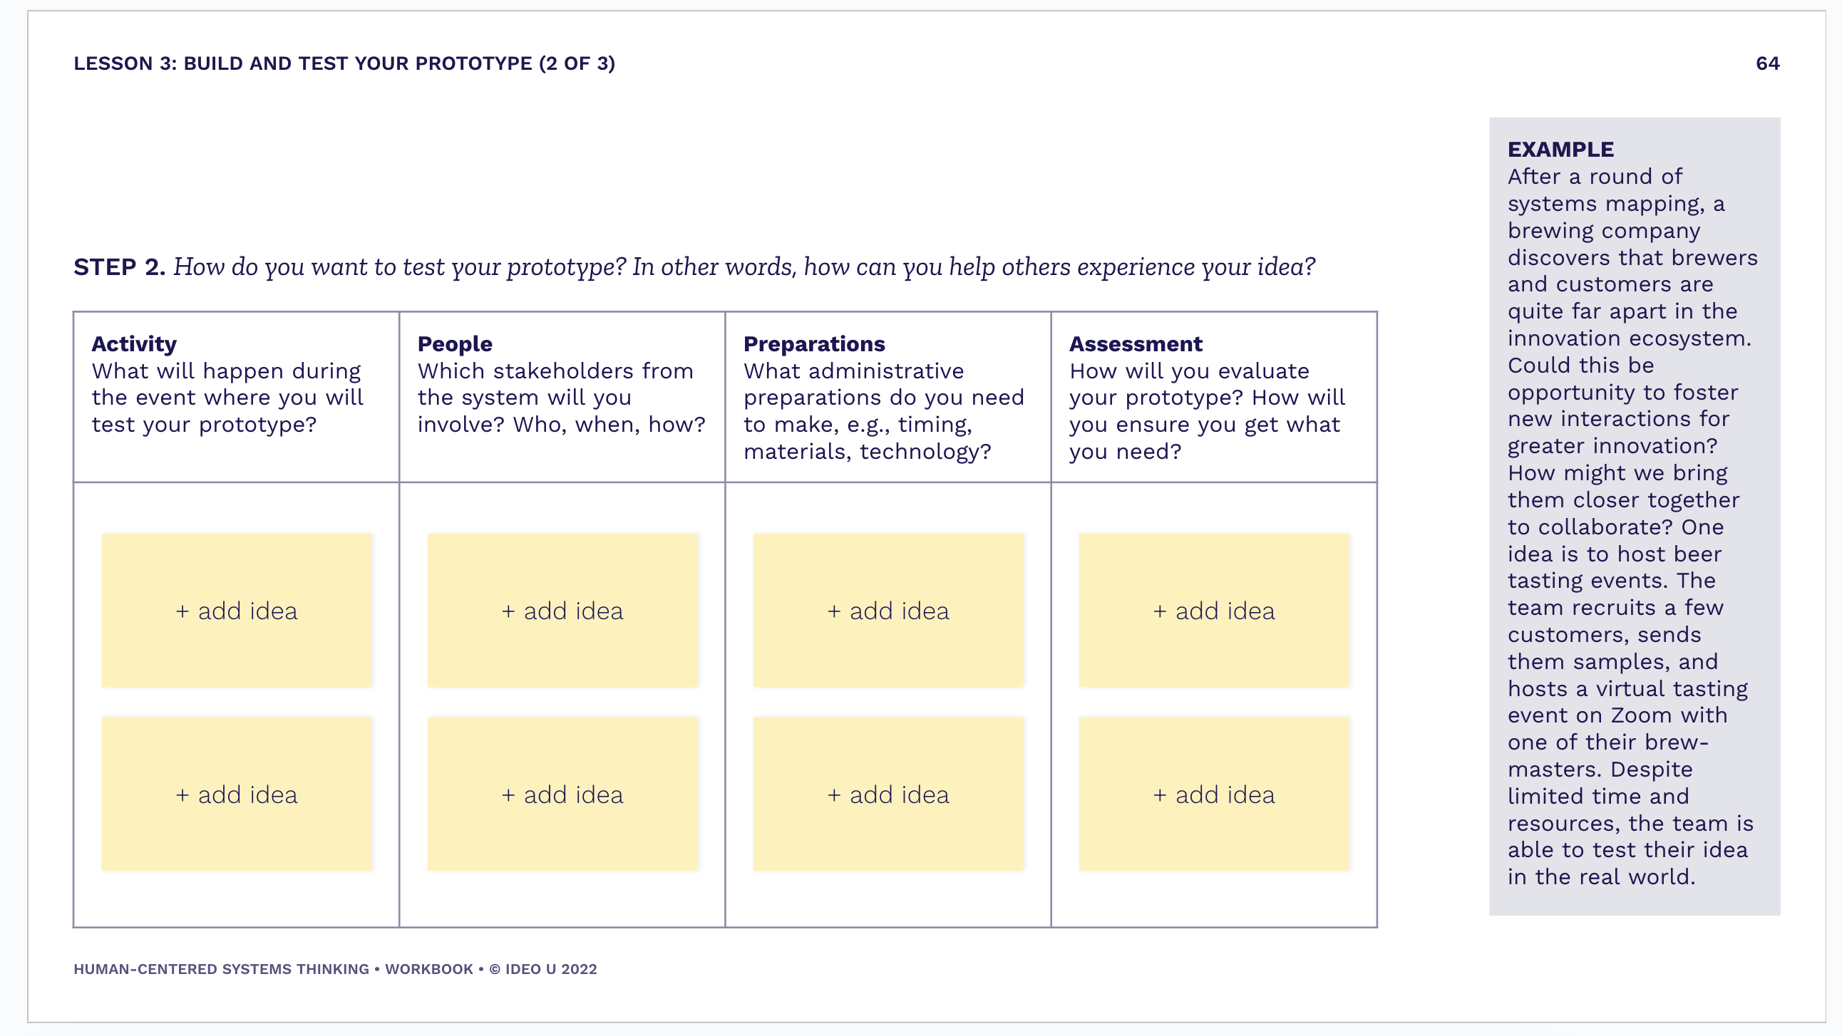
Task: Add an idea in the top People note
Action: coord(562,611)
